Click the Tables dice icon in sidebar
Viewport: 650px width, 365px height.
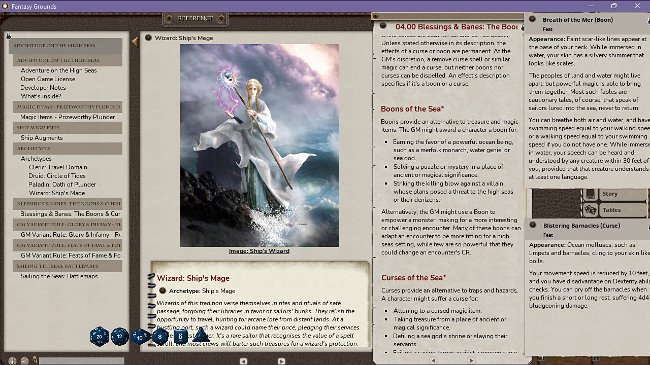(590, 209)
